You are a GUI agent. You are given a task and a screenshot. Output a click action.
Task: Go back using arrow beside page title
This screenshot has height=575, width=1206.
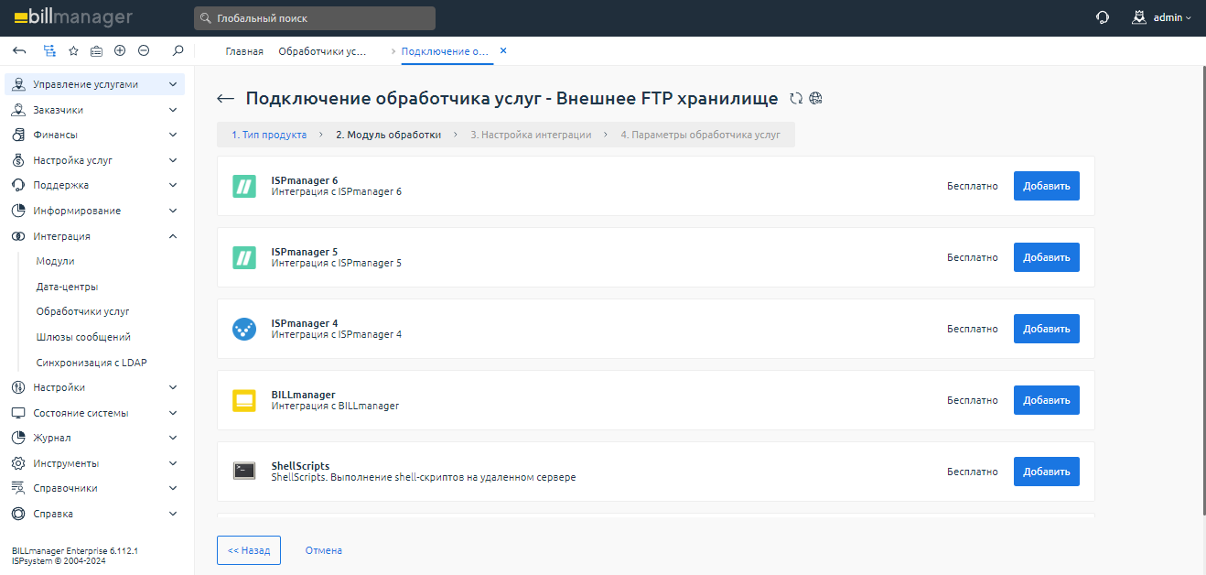(x=226, y=99)
